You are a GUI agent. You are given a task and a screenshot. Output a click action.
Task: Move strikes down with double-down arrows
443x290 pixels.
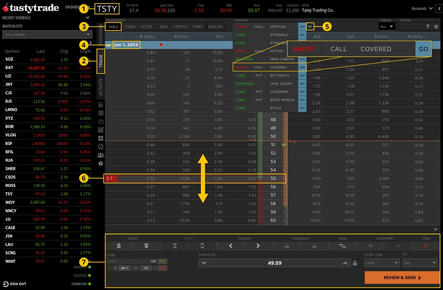[146, 246]
